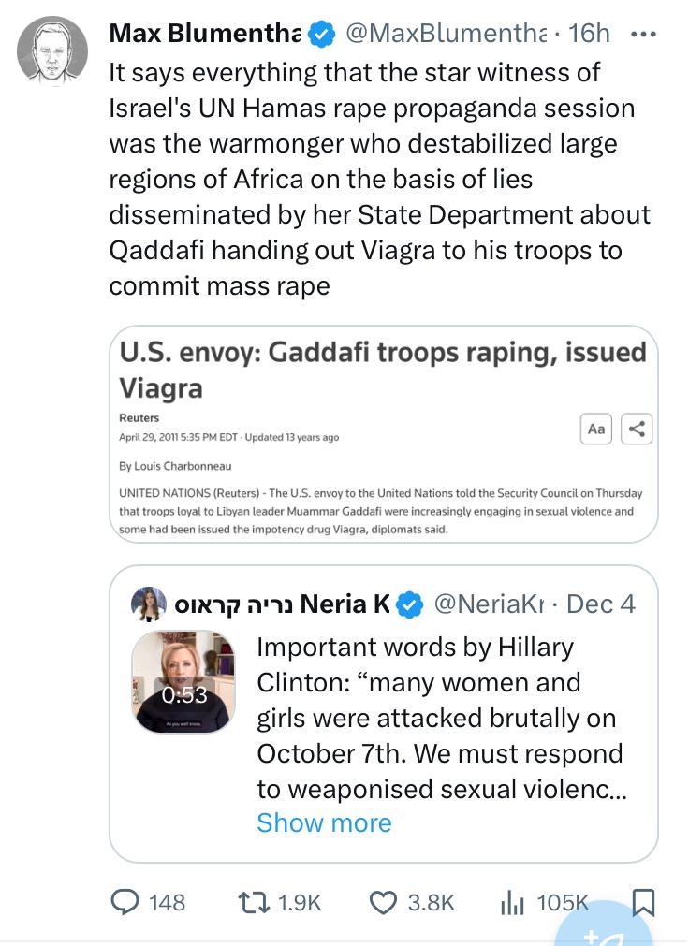Open the three-dot more options menu
This screenshot has width=689, height=946.
click(x=644, y=34)
